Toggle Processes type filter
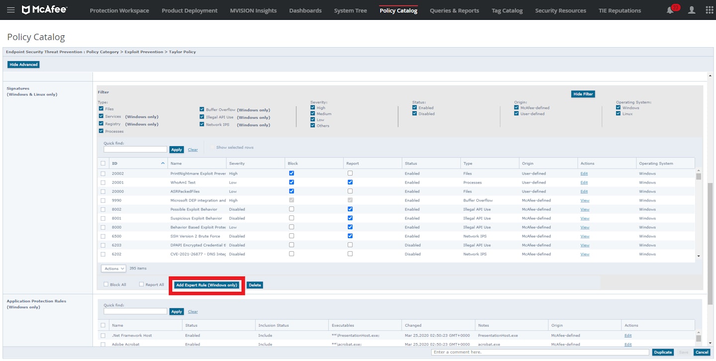The width and height of the screenshot is (716, 361). pos(101,131)
